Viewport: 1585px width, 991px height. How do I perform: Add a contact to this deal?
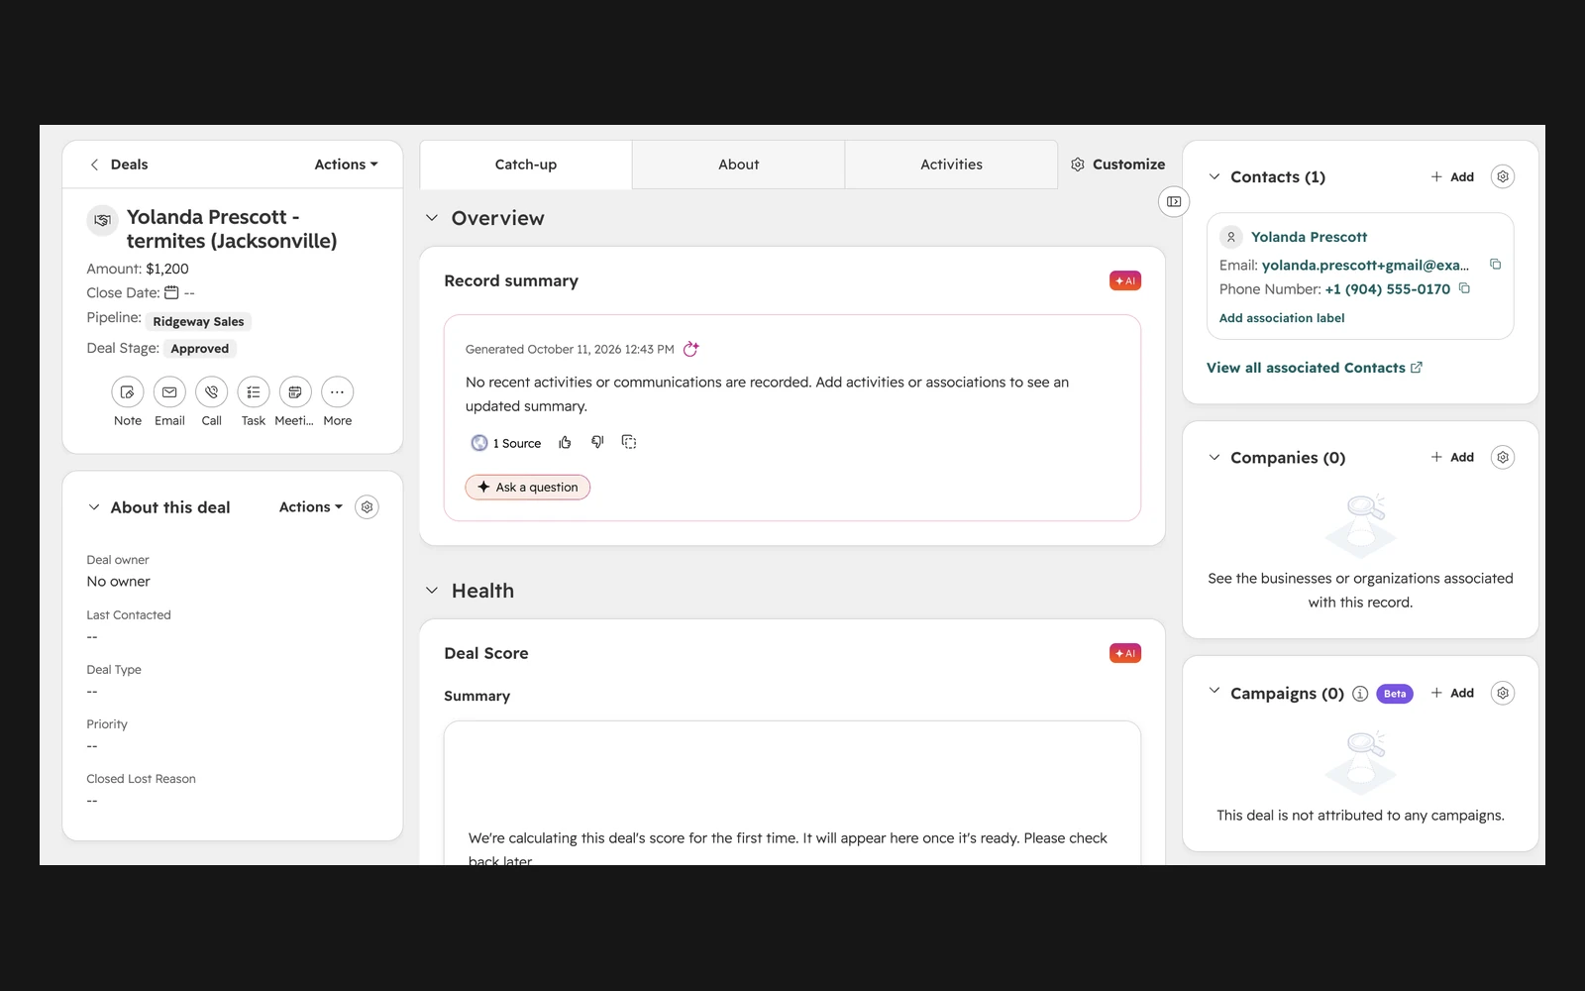(x=1452, y=176)
